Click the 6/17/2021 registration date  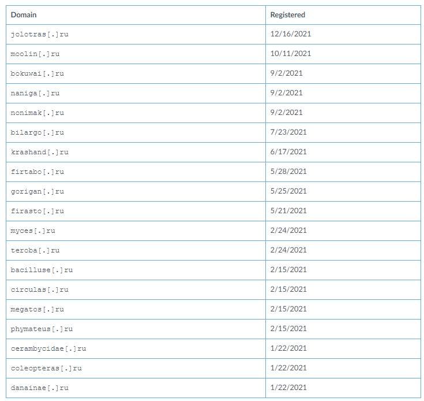tap(288, 151)
